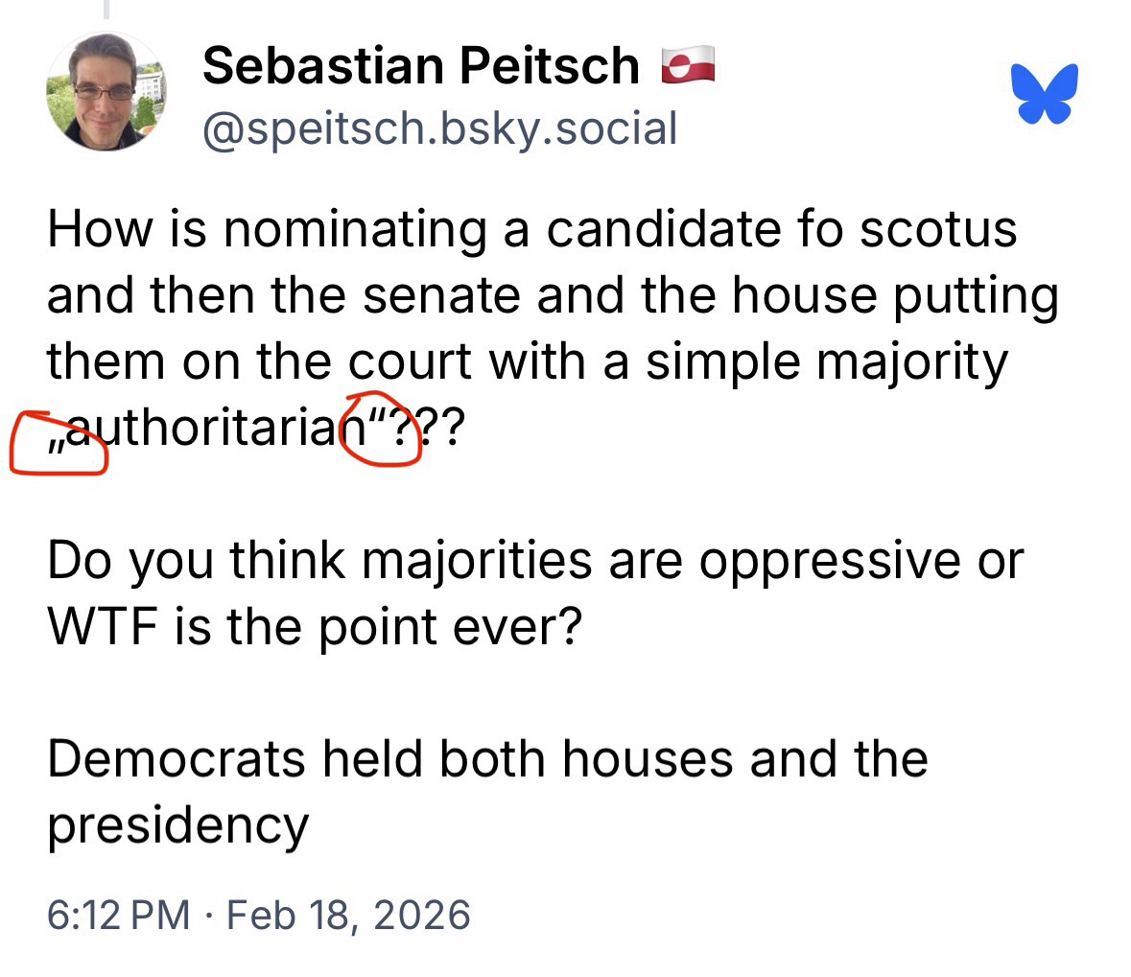Screen dimensions: 1131x977
Task: Click the Feb 18, 2026 date
Action: tap(348, 914)
